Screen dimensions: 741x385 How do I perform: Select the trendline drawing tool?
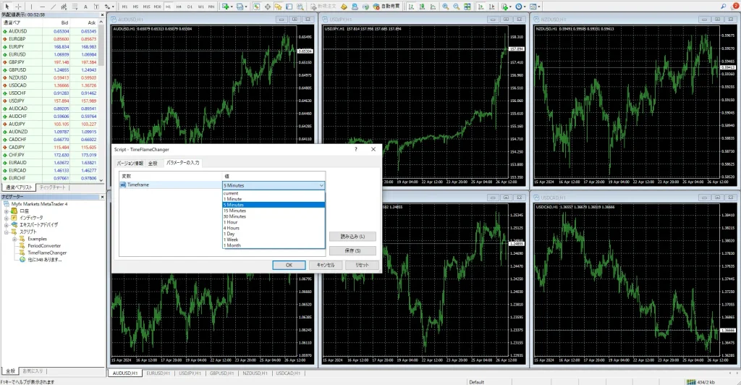click(54, 7)
